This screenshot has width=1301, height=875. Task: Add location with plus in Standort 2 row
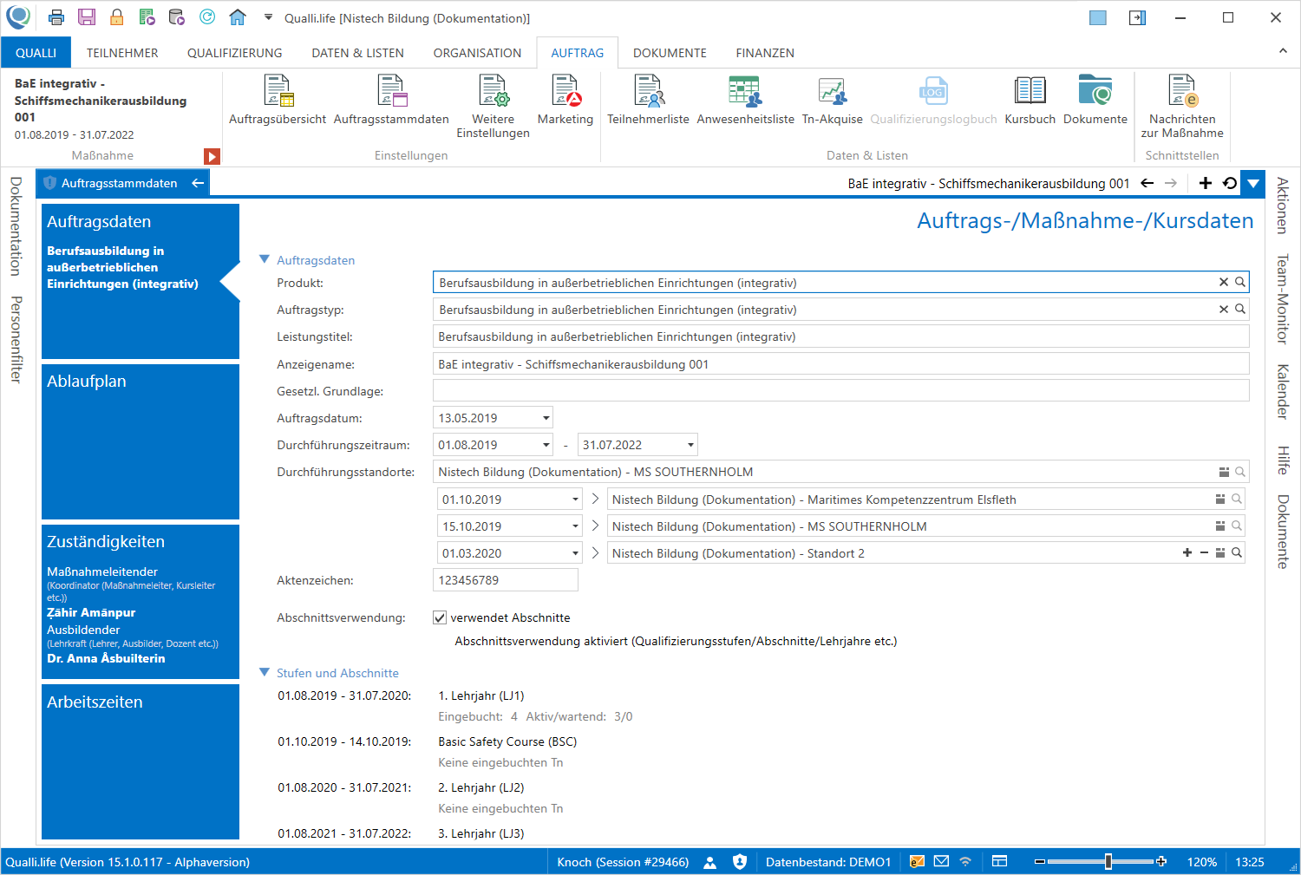[1187, 552]
